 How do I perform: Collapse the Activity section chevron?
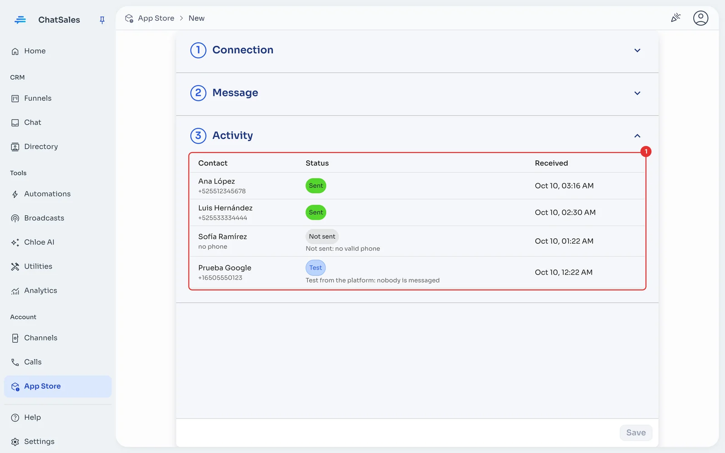637,136
